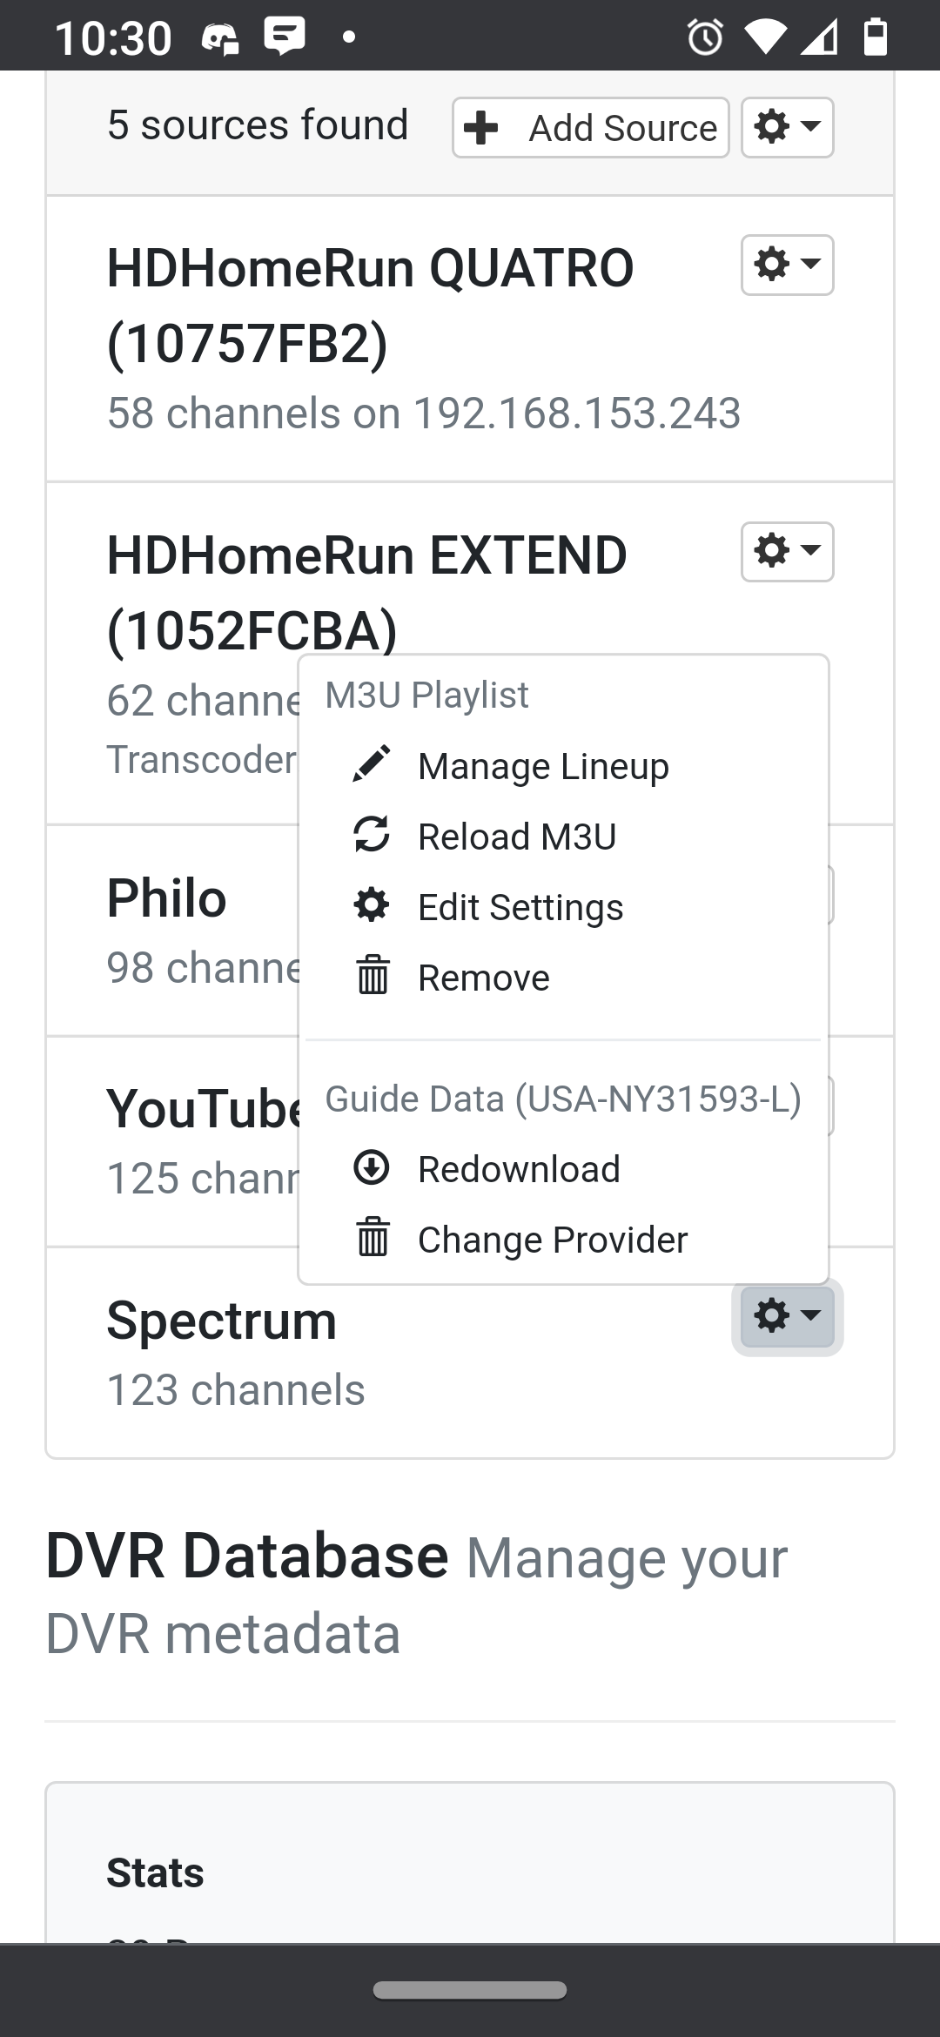This screenshot has height=2037, width=940.
Task: Select Redownload guide data option
Action: tap(519, 1169)
